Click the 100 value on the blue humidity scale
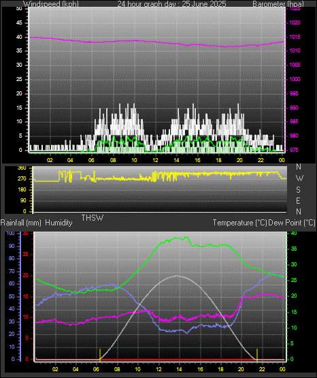 pos(10,234)
